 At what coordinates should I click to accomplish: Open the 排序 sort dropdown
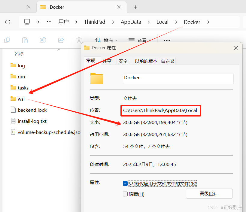pos(106,40)
